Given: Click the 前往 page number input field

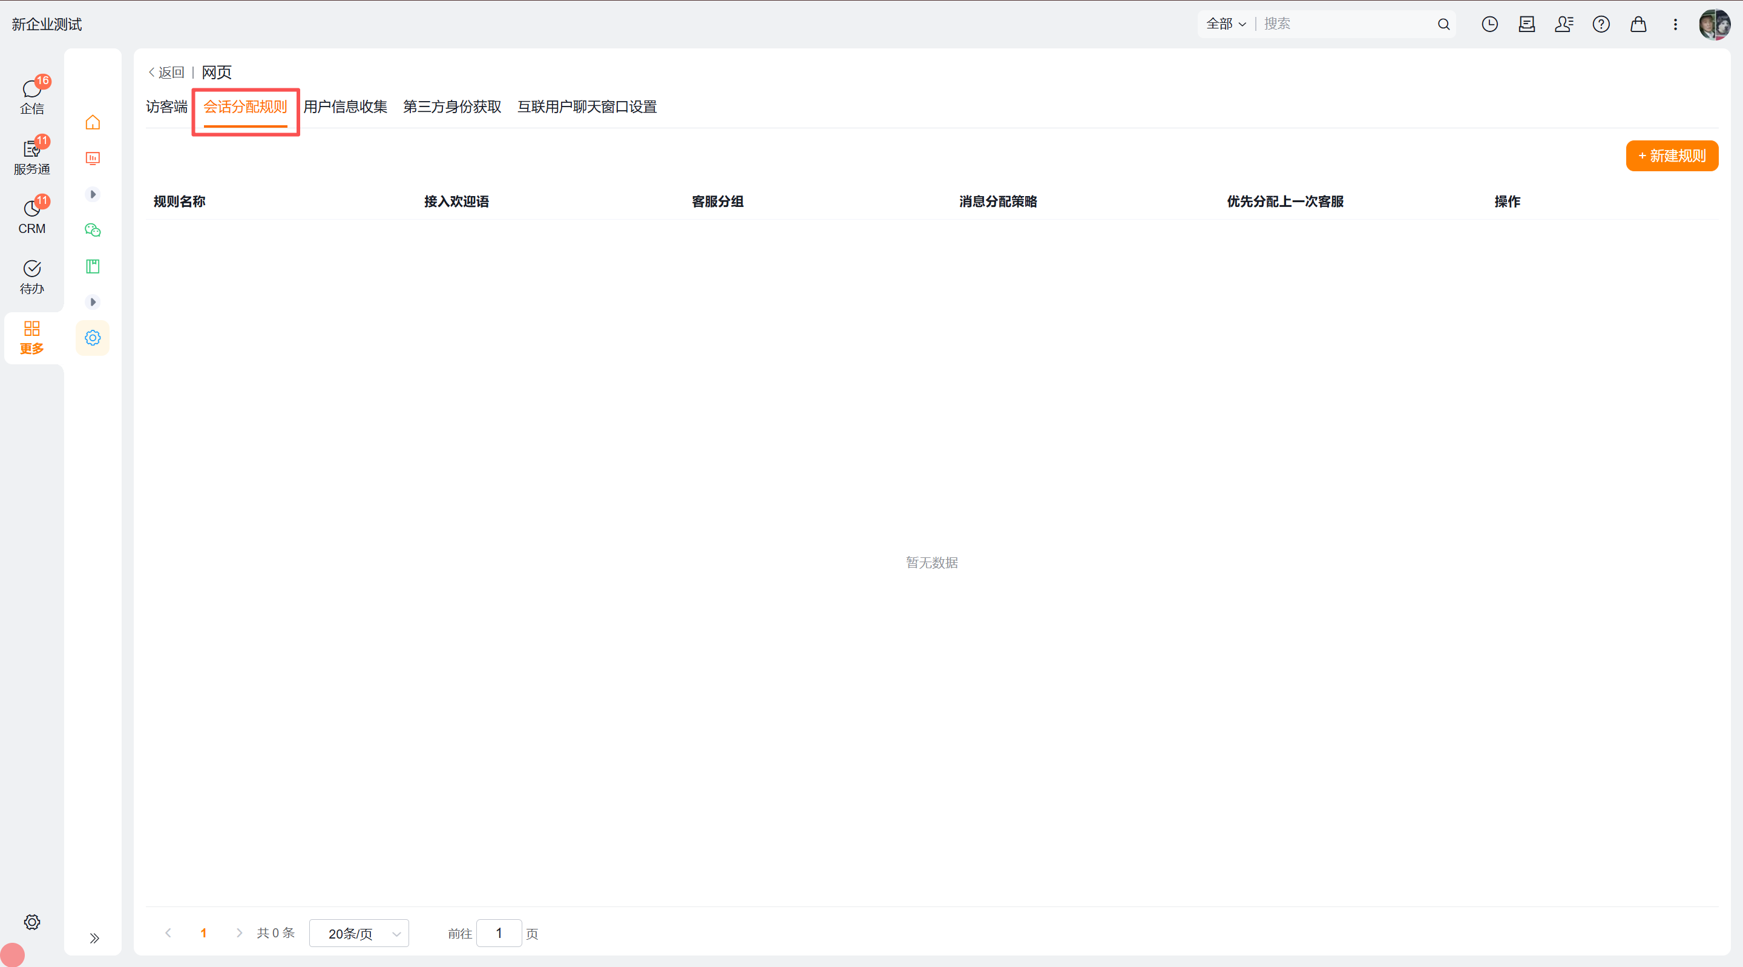Looking at the screenshot, I should click(499, 933).
